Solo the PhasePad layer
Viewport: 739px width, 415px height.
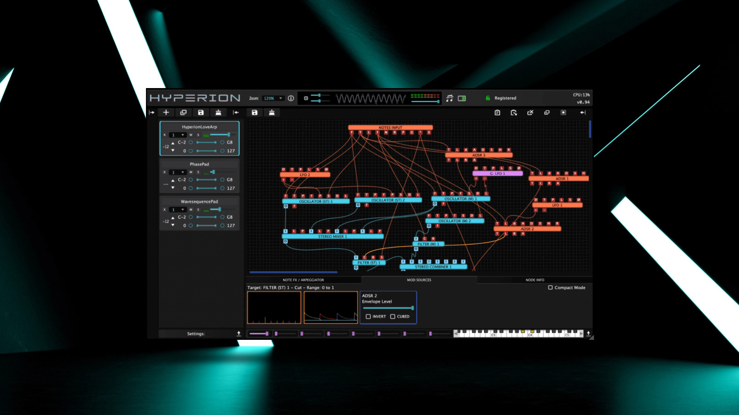point(198,172)
